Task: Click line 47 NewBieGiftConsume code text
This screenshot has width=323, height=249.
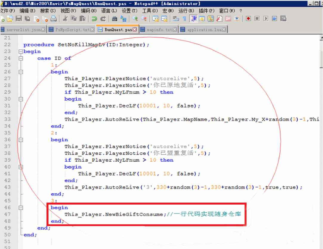Action: pos(114,214)
